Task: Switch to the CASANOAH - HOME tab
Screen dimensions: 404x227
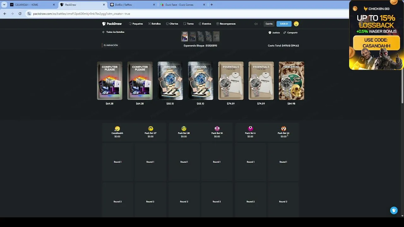Action: point(33,5)
